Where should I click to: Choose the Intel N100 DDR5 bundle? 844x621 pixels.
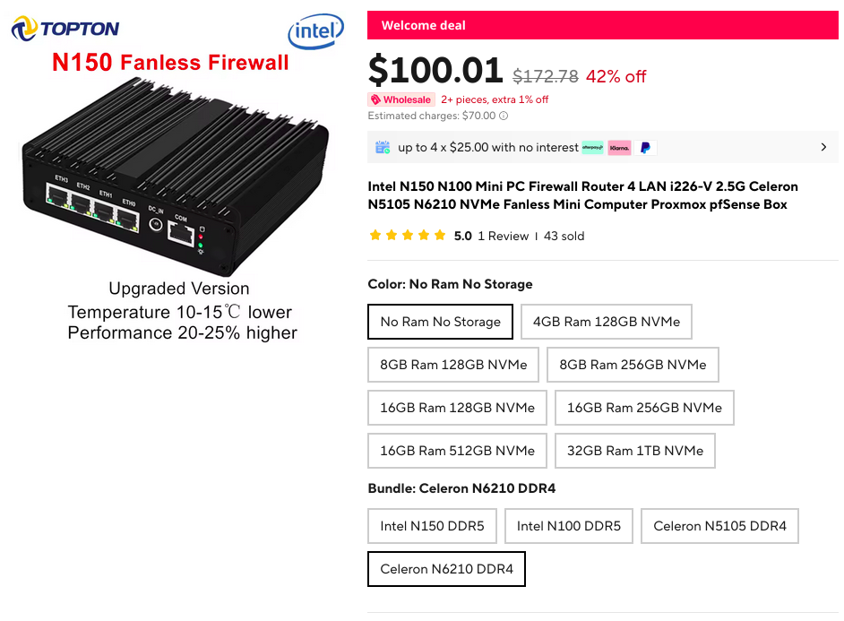tap(569, 526)
